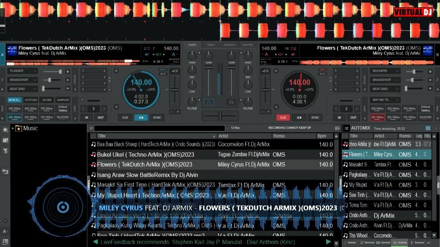Switch to VIDEO mixer tab

211,45
